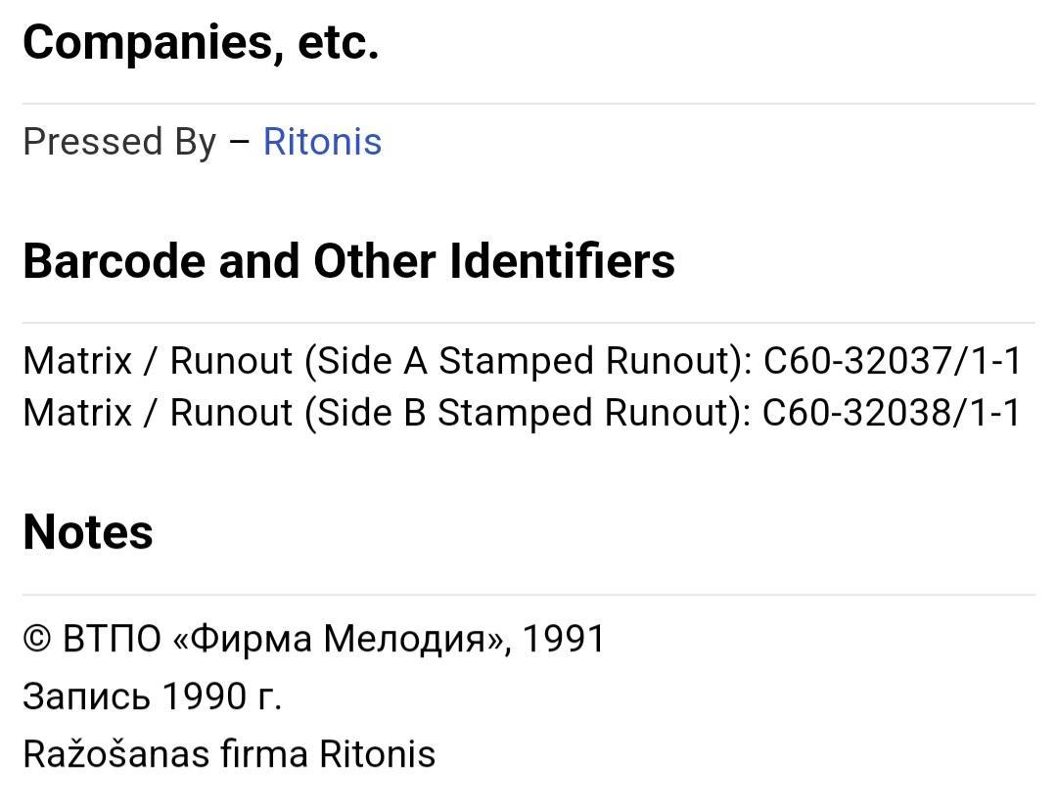Viewport: 1057px width, 804px height.
Task: Click the Pressed By label text
Action: click(120, 142)
